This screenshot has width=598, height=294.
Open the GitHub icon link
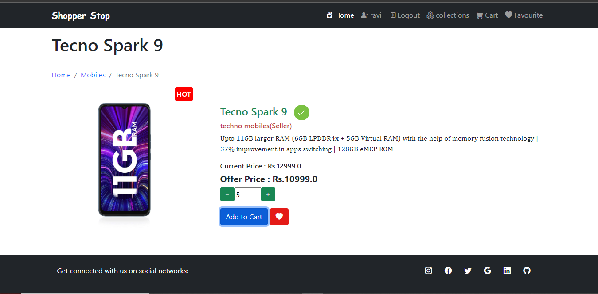(527, 271)
